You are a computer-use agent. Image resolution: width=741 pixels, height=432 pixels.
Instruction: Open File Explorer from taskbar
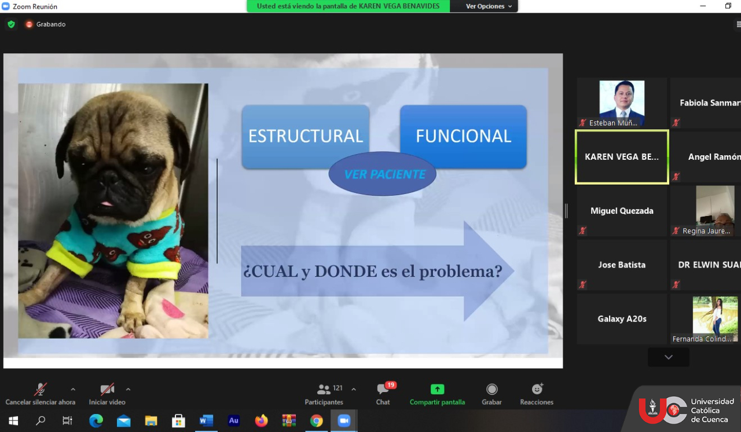coord(151,421)
